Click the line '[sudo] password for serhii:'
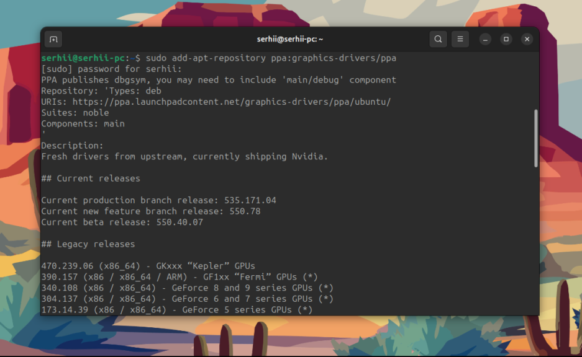Image resolution: width=582 pixels, height=357 pixels. point(111,69)
